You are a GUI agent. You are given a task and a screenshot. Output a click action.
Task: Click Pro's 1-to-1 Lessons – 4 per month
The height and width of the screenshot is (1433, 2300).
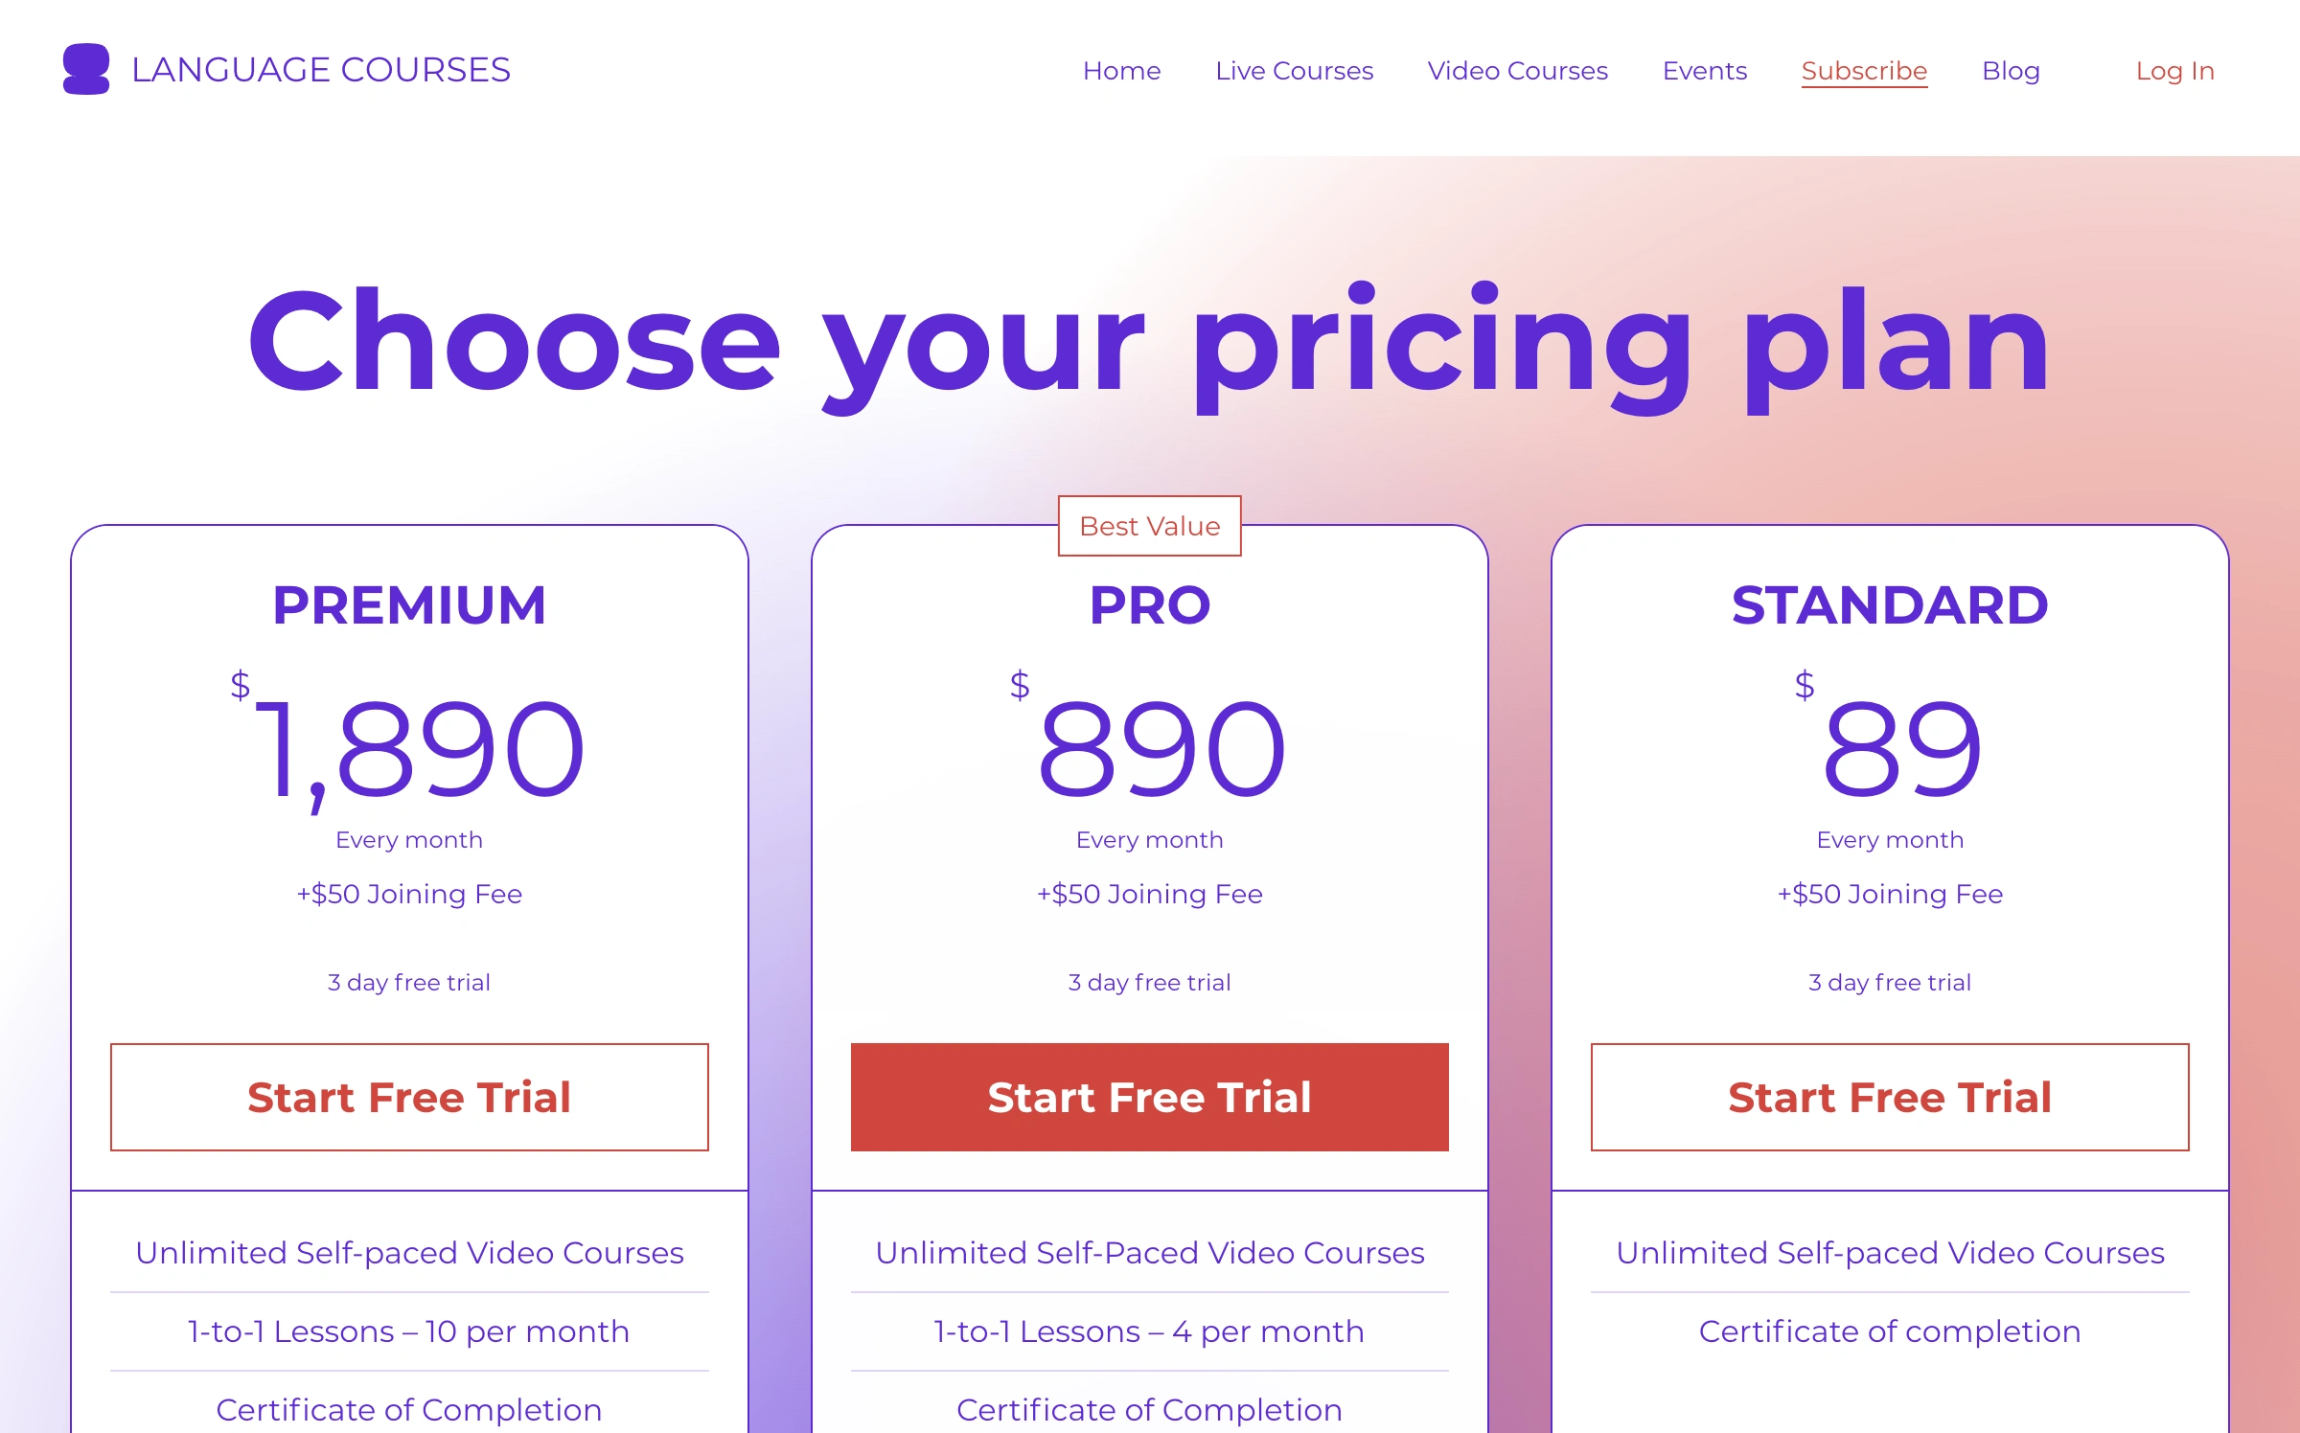click(x=1149, y=1331)
